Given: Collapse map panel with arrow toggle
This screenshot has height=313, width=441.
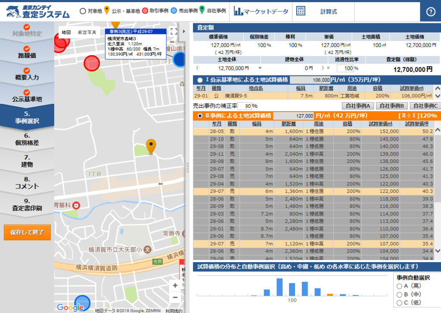Looking at the screenshot, I should [x=184, y=31].
